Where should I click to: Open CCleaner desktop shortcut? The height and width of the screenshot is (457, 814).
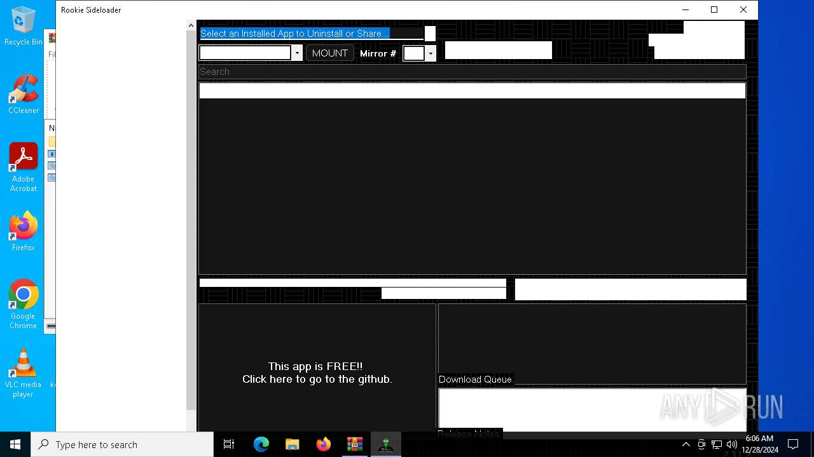[24, 95]
